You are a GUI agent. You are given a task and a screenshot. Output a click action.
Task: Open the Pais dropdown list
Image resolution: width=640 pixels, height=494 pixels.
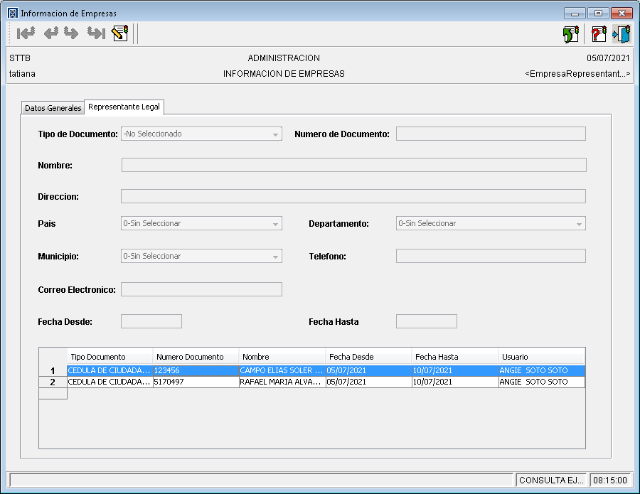pyautogui.click(x=274, y=224)
